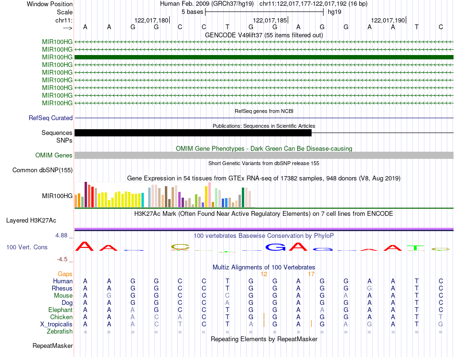The image size is (454, 357).
Task: Open Short Genetic Variants from dbSNP title
Action: [x=264, y=163]
